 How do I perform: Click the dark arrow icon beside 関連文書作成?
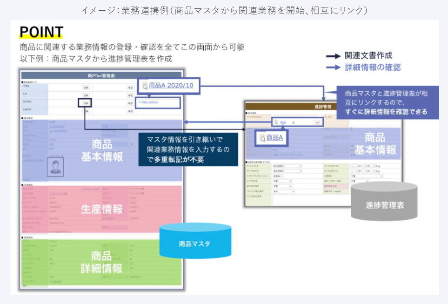pyautogui.click(x=333, y=56)
